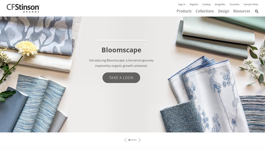
Task: Open the designMix link
Action: (220, 4)
